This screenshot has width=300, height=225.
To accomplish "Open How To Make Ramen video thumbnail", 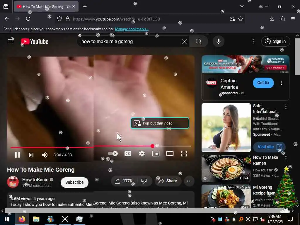I will point(226,168).
